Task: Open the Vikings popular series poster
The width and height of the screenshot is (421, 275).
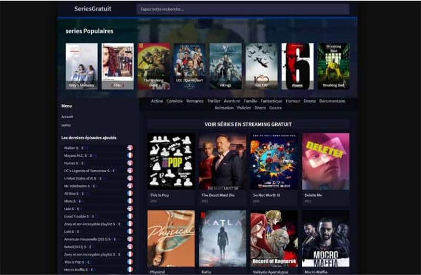Action: [225, 66]
